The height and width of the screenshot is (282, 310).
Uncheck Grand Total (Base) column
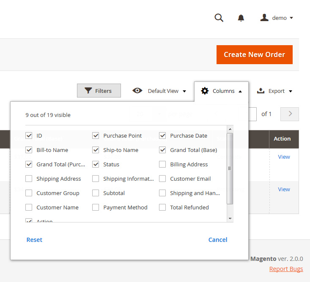162,150
